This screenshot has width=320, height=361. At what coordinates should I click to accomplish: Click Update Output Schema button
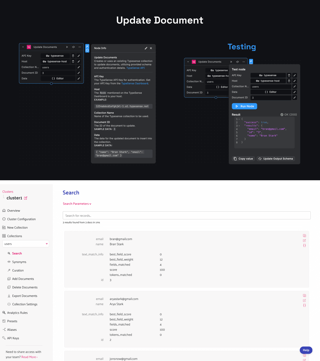(276, 159)
